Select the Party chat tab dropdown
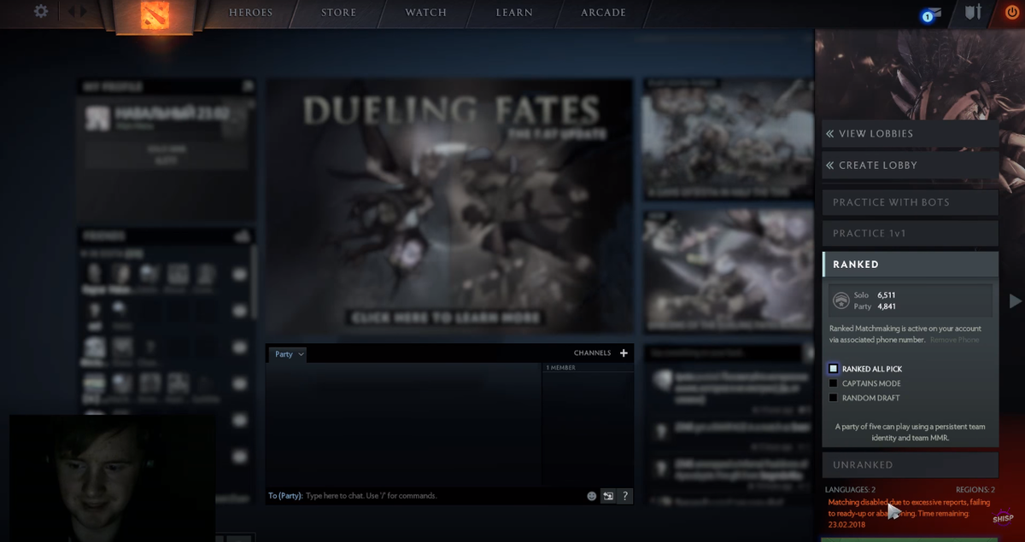This screenshot has width=1025, height=542. 288,354
